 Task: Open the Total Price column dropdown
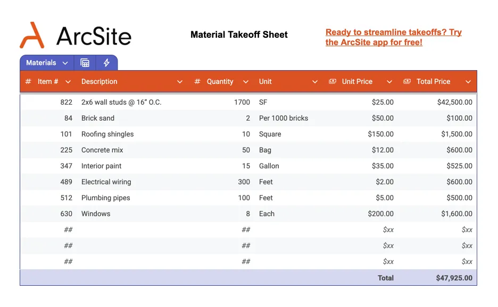[468, 82]
